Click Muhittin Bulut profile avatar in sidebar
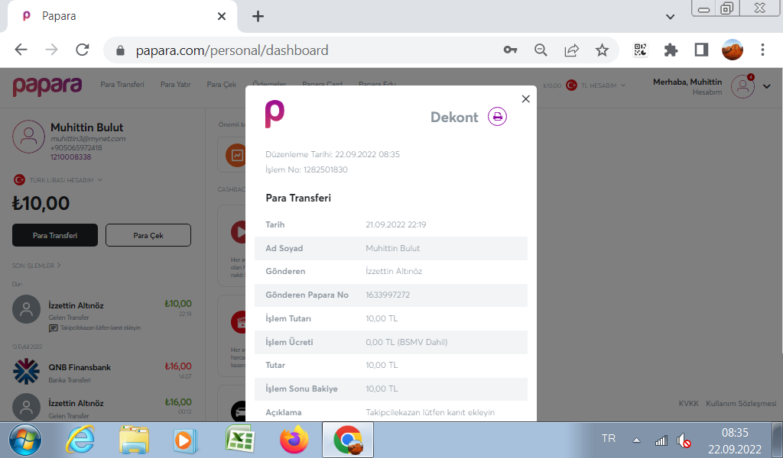The height and width of the screenshot is (458, 783). tap(28, 137)
